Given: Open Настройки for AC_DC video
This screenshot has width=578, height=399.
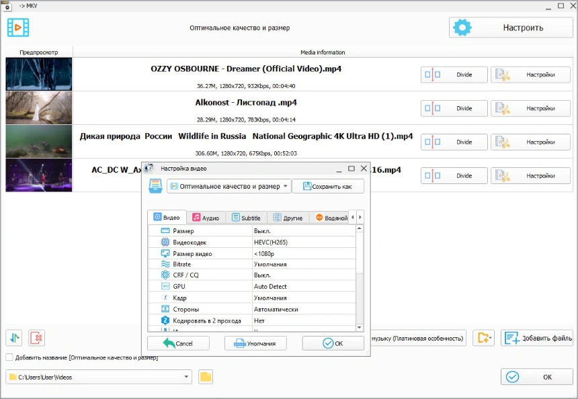Looking at the screenshot, I should pyautogui.click(x=530, y=176).
